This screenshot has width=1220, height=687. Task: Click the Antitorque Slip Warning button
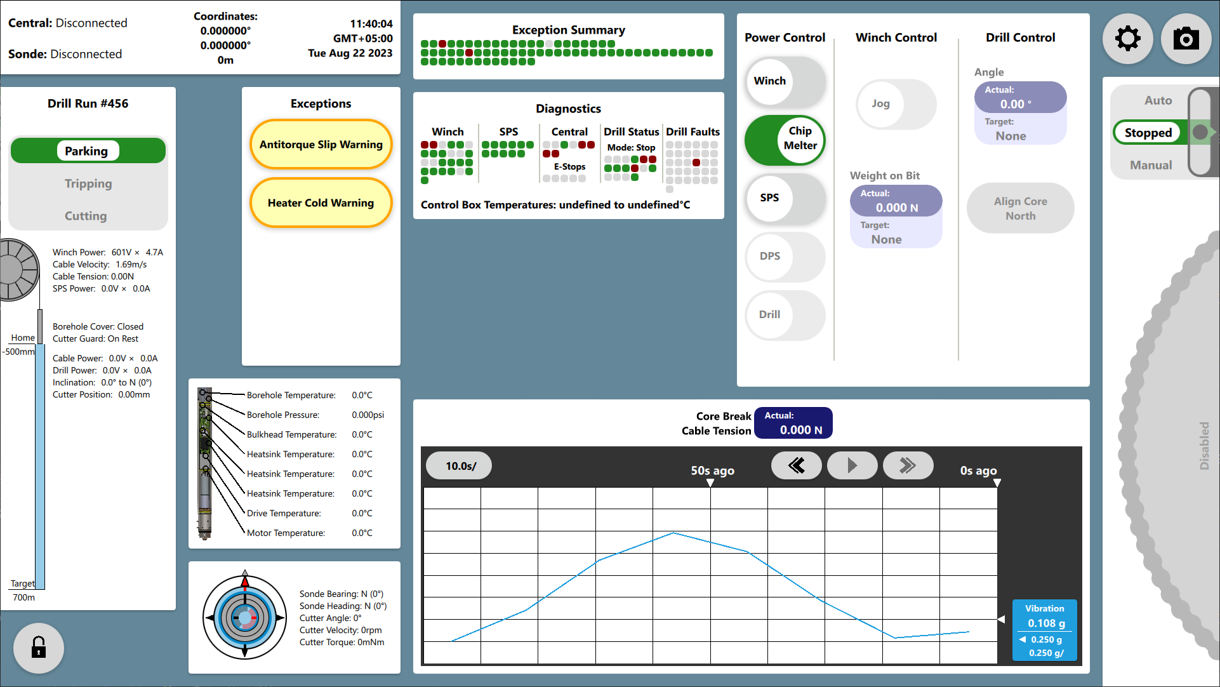coord(321,145)
